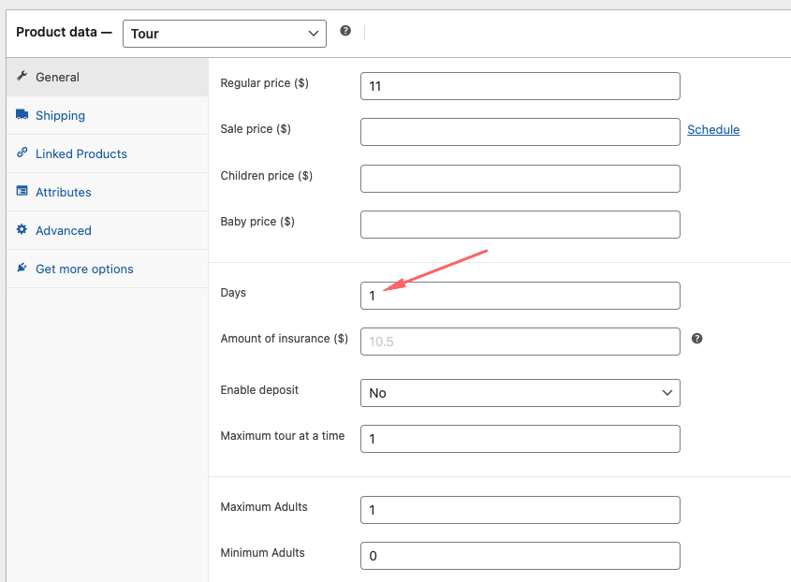Click the Schedule link
This screenshot has height=582, width=791.
coord(713,130)
